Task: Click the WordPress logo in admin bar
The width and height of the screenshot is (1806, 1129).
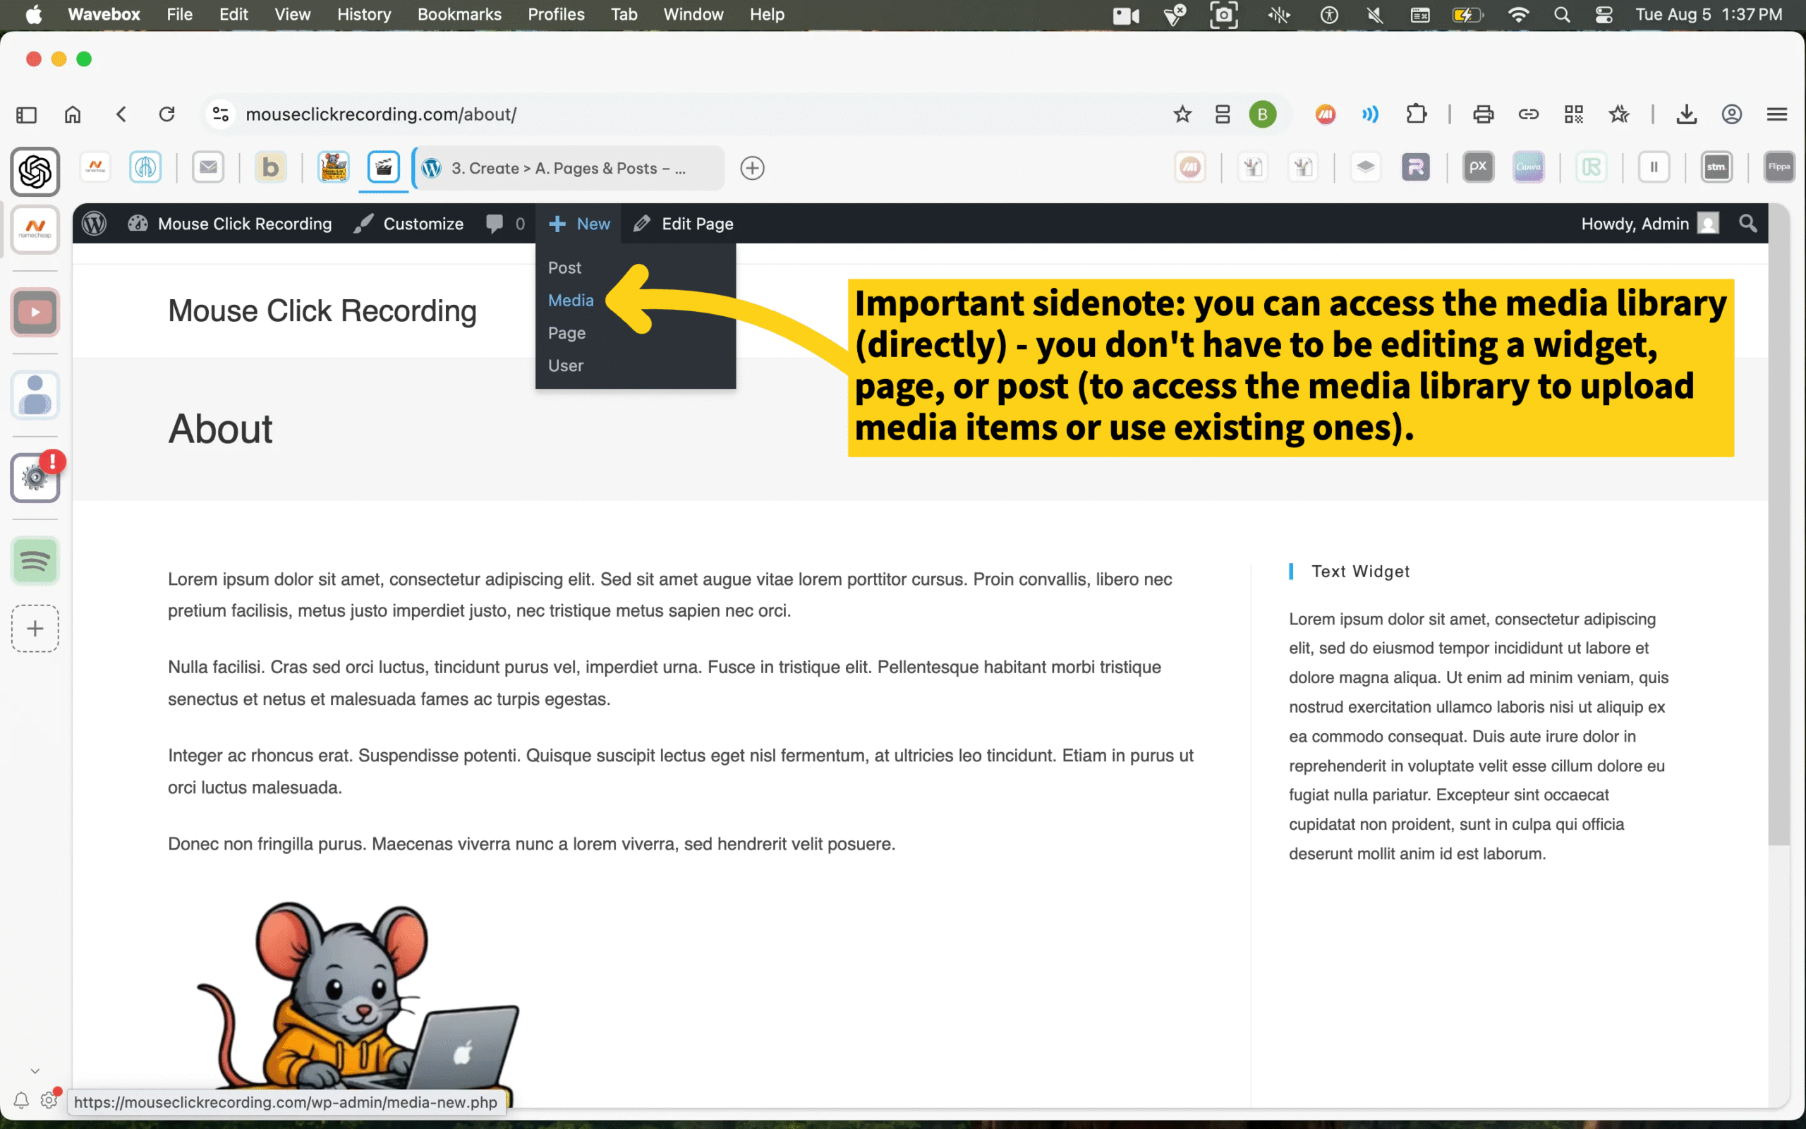Action: point(94,223)
